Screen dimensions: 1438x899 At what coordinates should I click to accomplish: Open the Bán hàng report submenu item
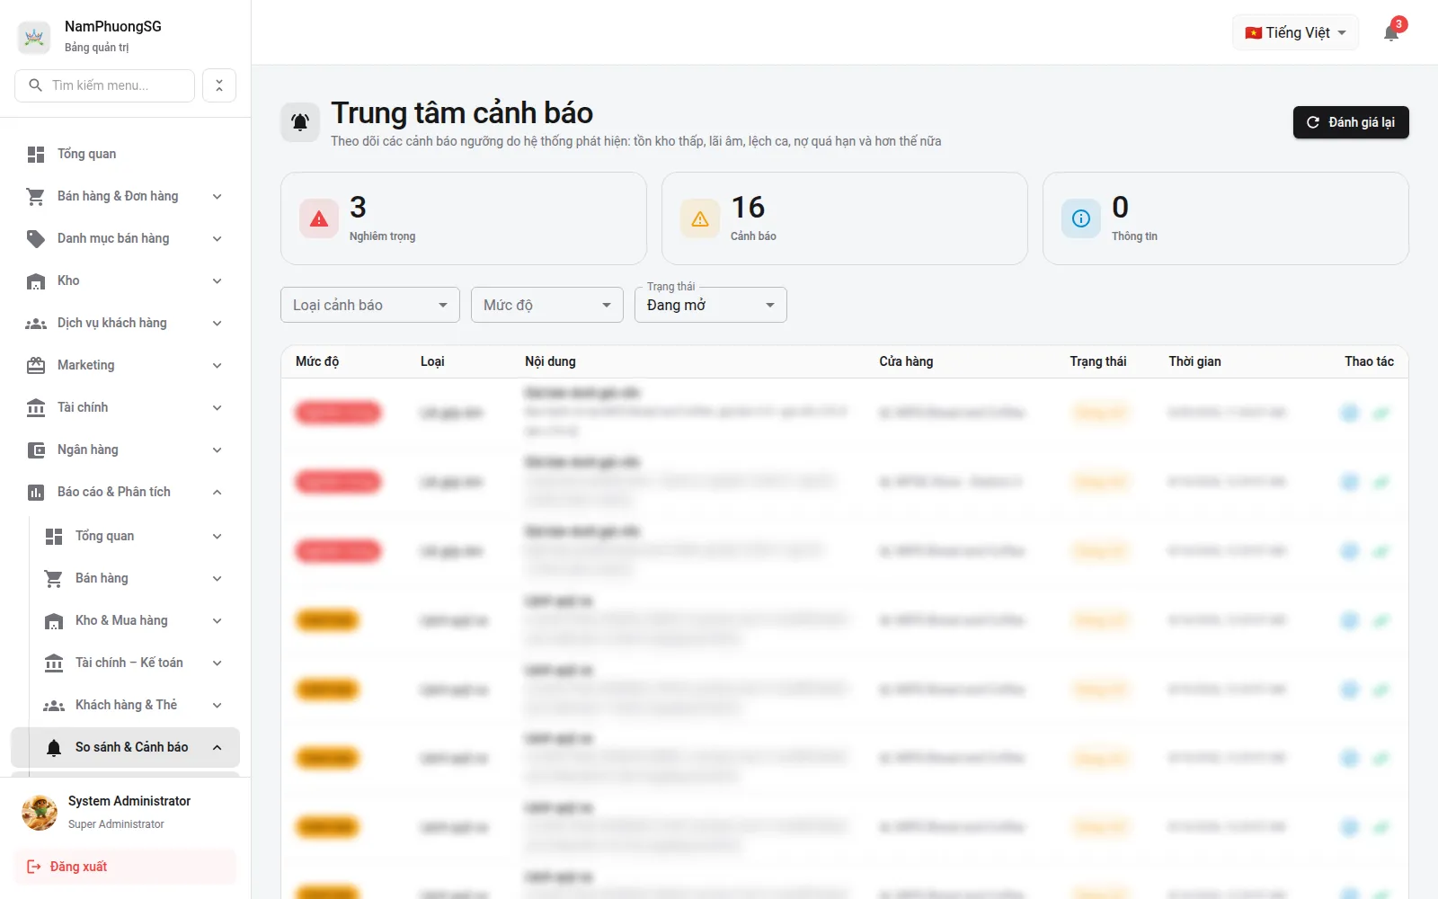134,579
